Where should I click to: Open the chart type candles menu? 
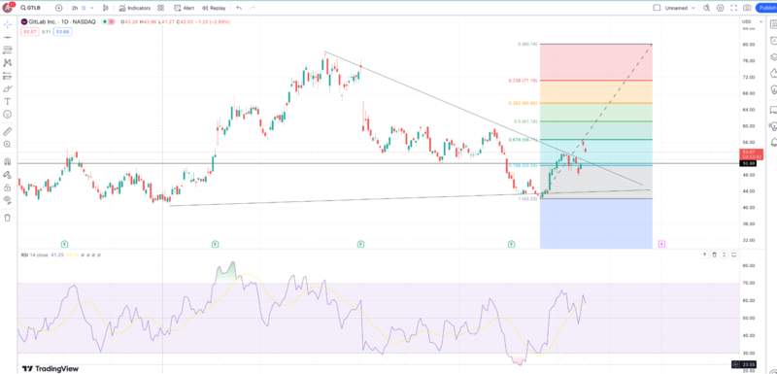(106, 8)
